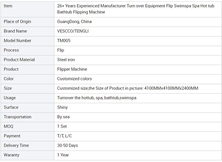Image resolution: width=222 pixels, height=162 pixels.
Task: Click the 'Steel iron' material cell
Action: [x=138, y=60]
